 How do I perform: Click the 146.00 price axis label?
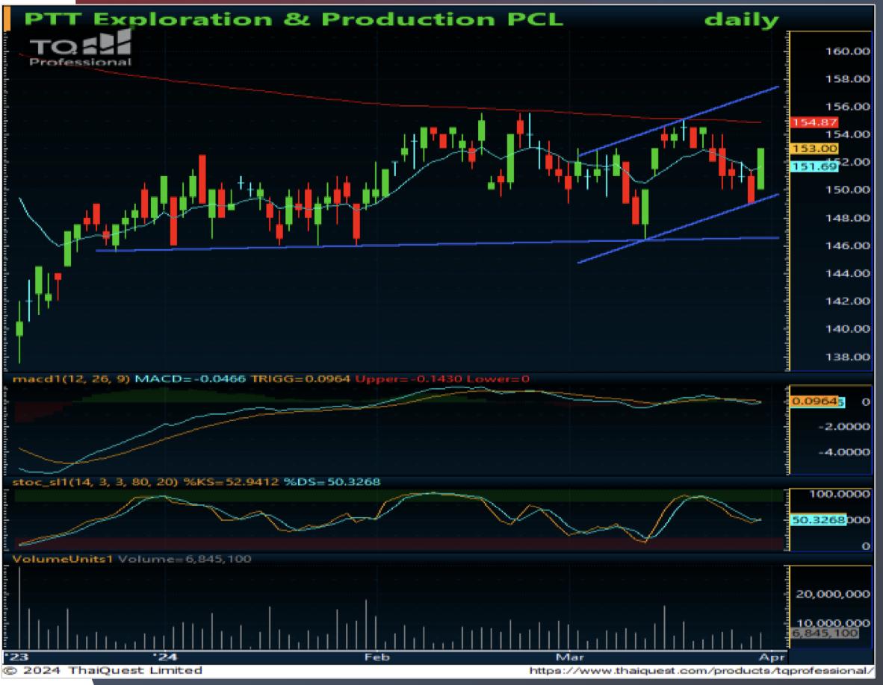point(848,245)
